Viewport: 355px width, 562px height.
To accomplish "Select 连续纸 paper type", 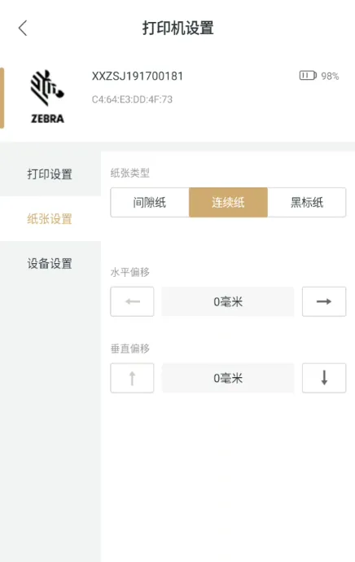I will [x=228, y=203].
